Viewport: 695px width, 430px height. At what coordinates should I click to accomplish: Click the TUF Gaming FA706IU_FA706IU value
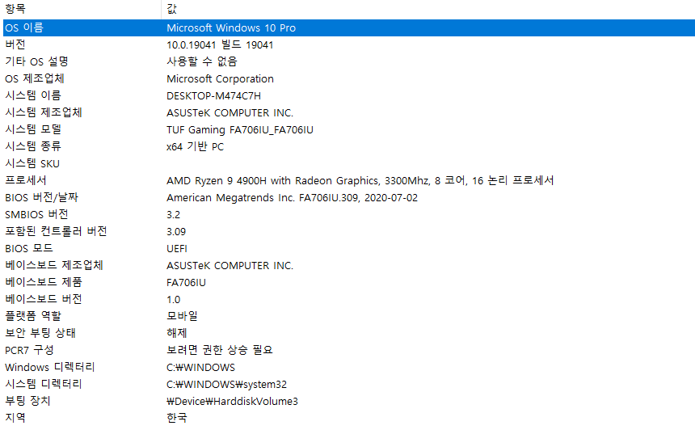point(240,129)
